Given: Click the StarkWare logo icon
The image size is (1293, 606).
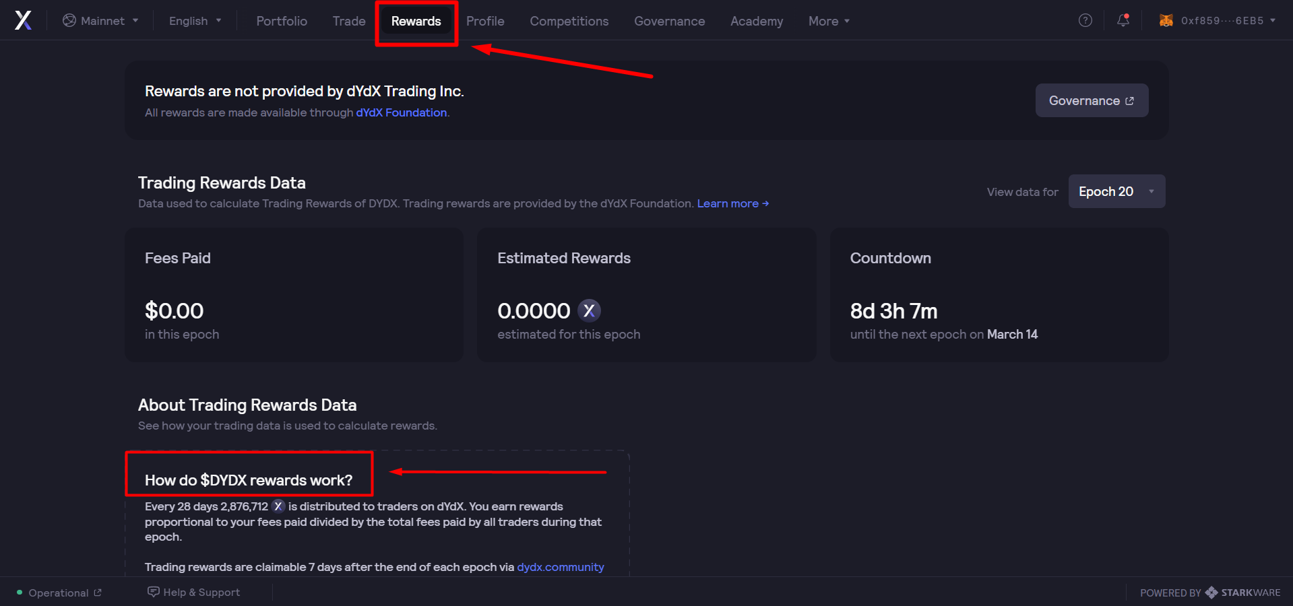Looking at the screenshot, I should pos(1211,593).
